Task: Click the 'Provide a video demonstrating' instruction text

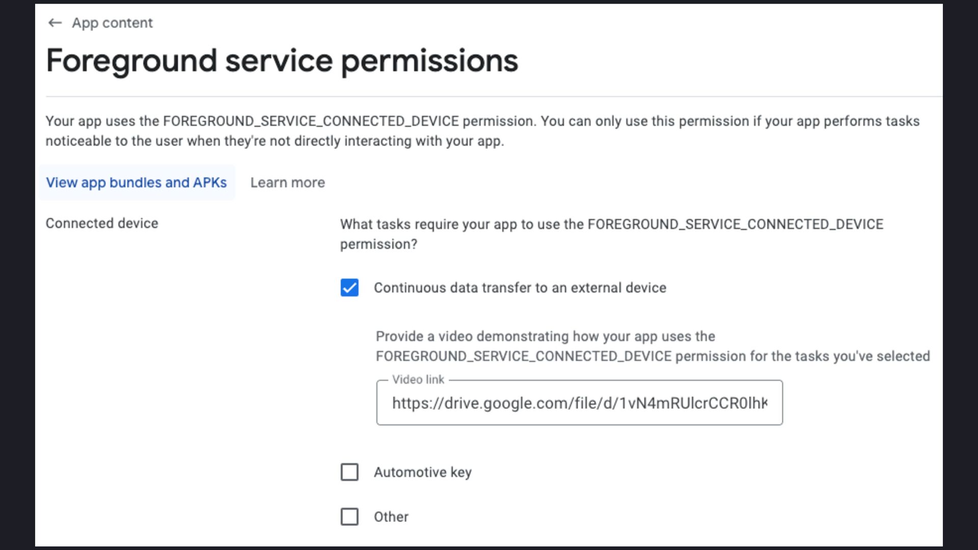Action: [x=545, y=336]
